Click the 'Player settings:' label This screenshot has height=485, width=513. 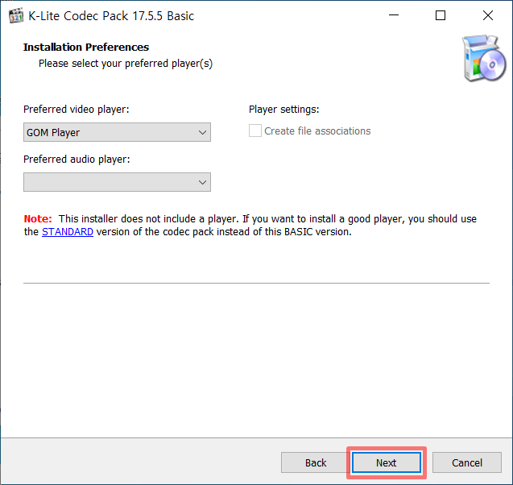click(x=284, y=109)
